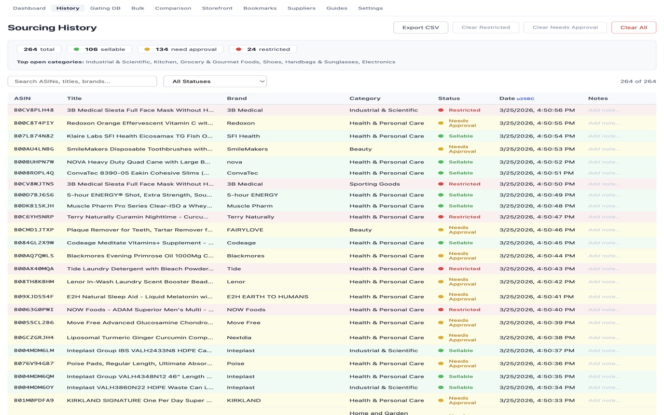Select the 106 sellable summary chip

point(100,49)
